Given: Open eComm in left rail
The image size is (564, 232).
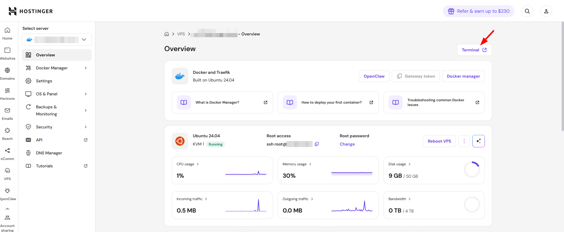Looking at the screenshot, I should (7, 154).
